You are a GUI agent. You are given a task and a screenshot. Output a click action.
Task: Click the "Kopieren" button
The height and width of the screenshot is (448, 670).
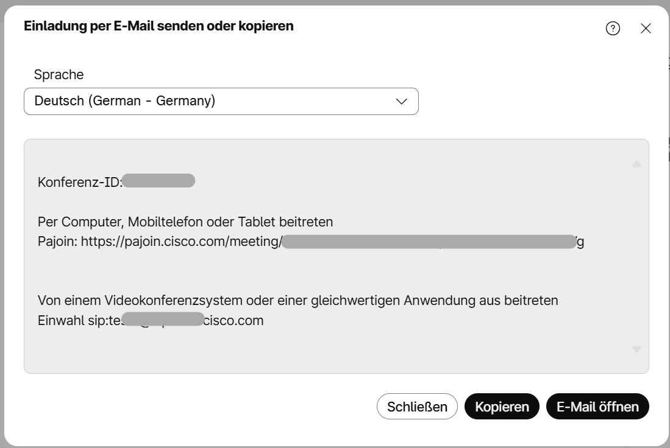coord(502,406)
